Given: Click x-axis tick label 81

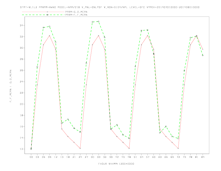Looking at the screenshot, I should [197, 157].
